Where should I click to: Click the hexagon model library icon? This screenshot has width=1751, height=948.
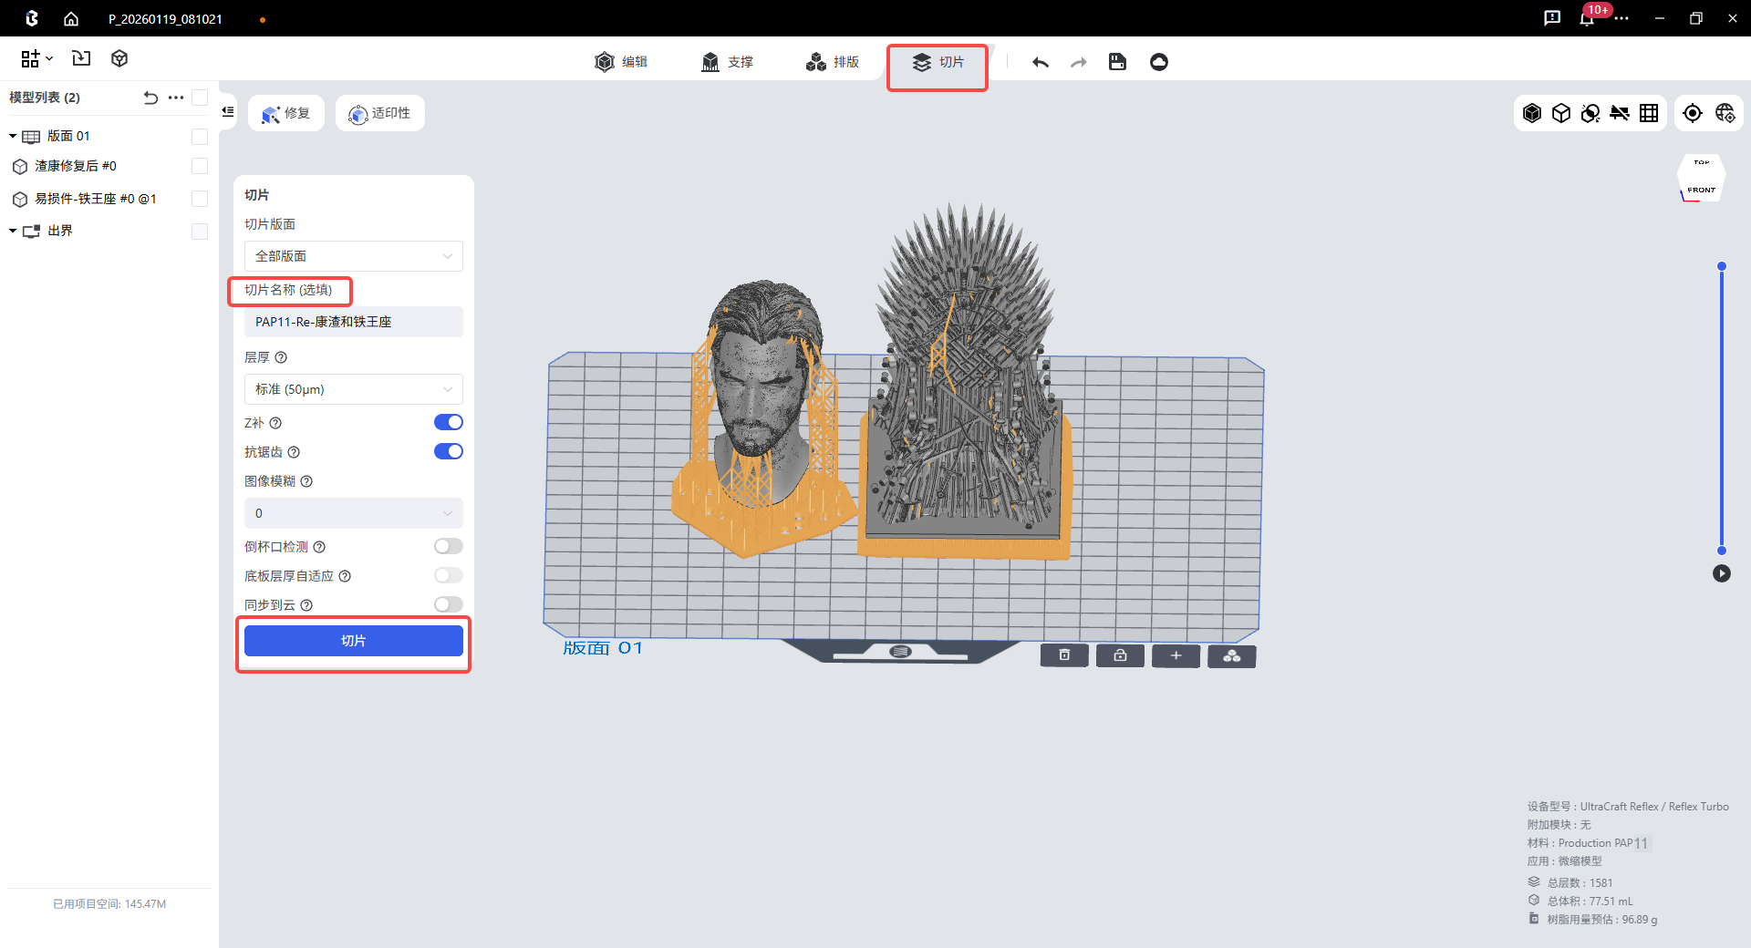(119, 58)
